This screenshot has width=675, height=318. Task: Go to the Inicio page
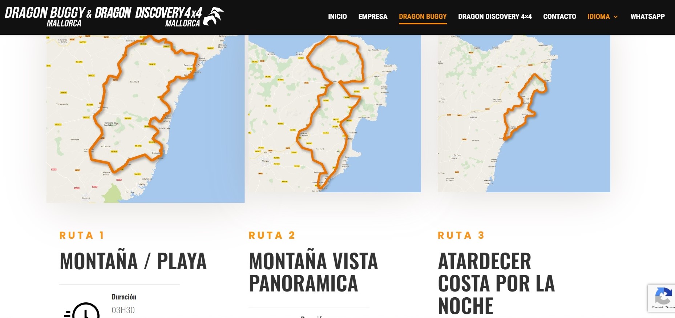click(337, 16)
